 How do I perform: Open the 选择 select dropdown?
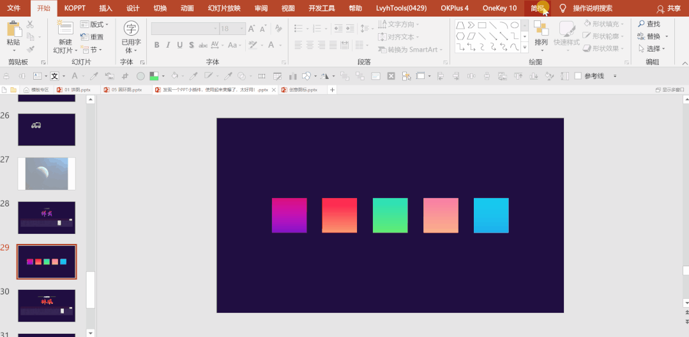click(652, 48)
